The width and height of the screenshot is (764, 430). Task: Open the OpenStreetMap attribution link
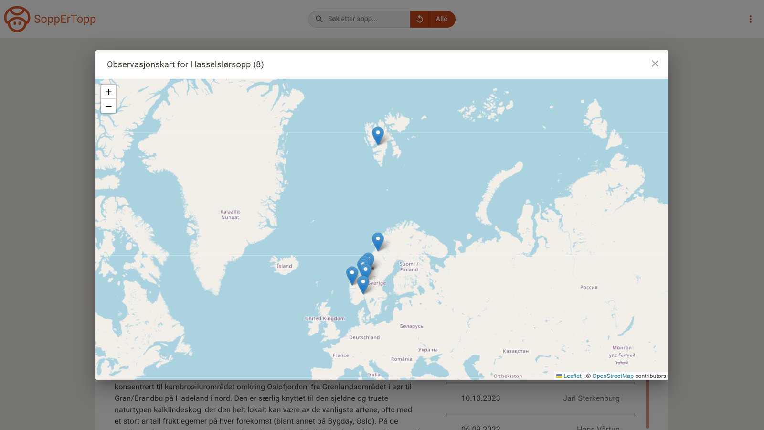pyautogui.click(x=613, y=376)
